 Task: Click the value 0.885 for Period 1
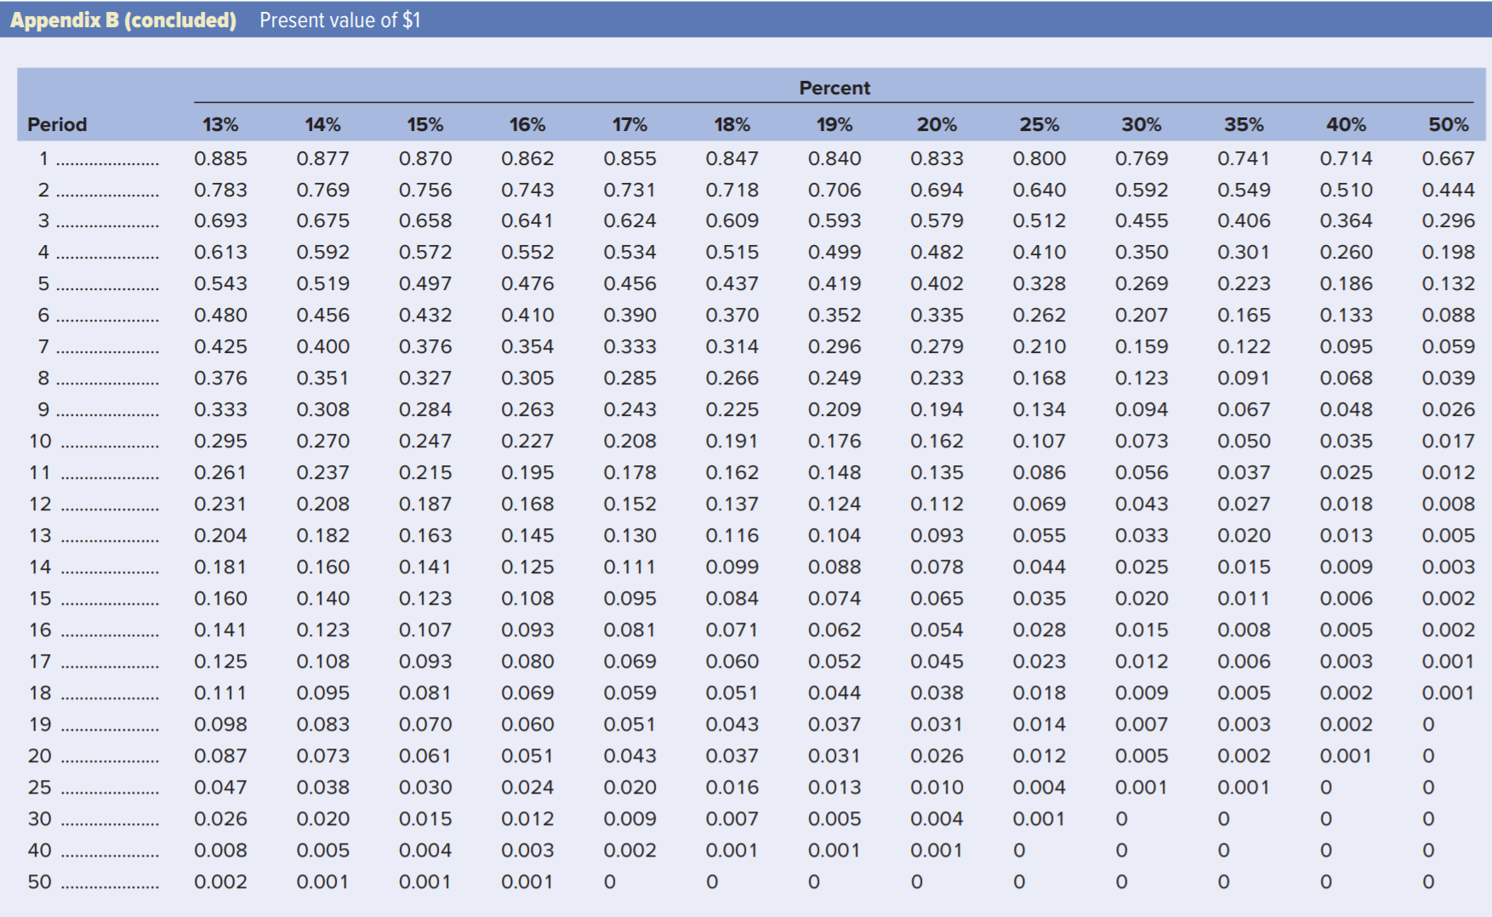223,158
